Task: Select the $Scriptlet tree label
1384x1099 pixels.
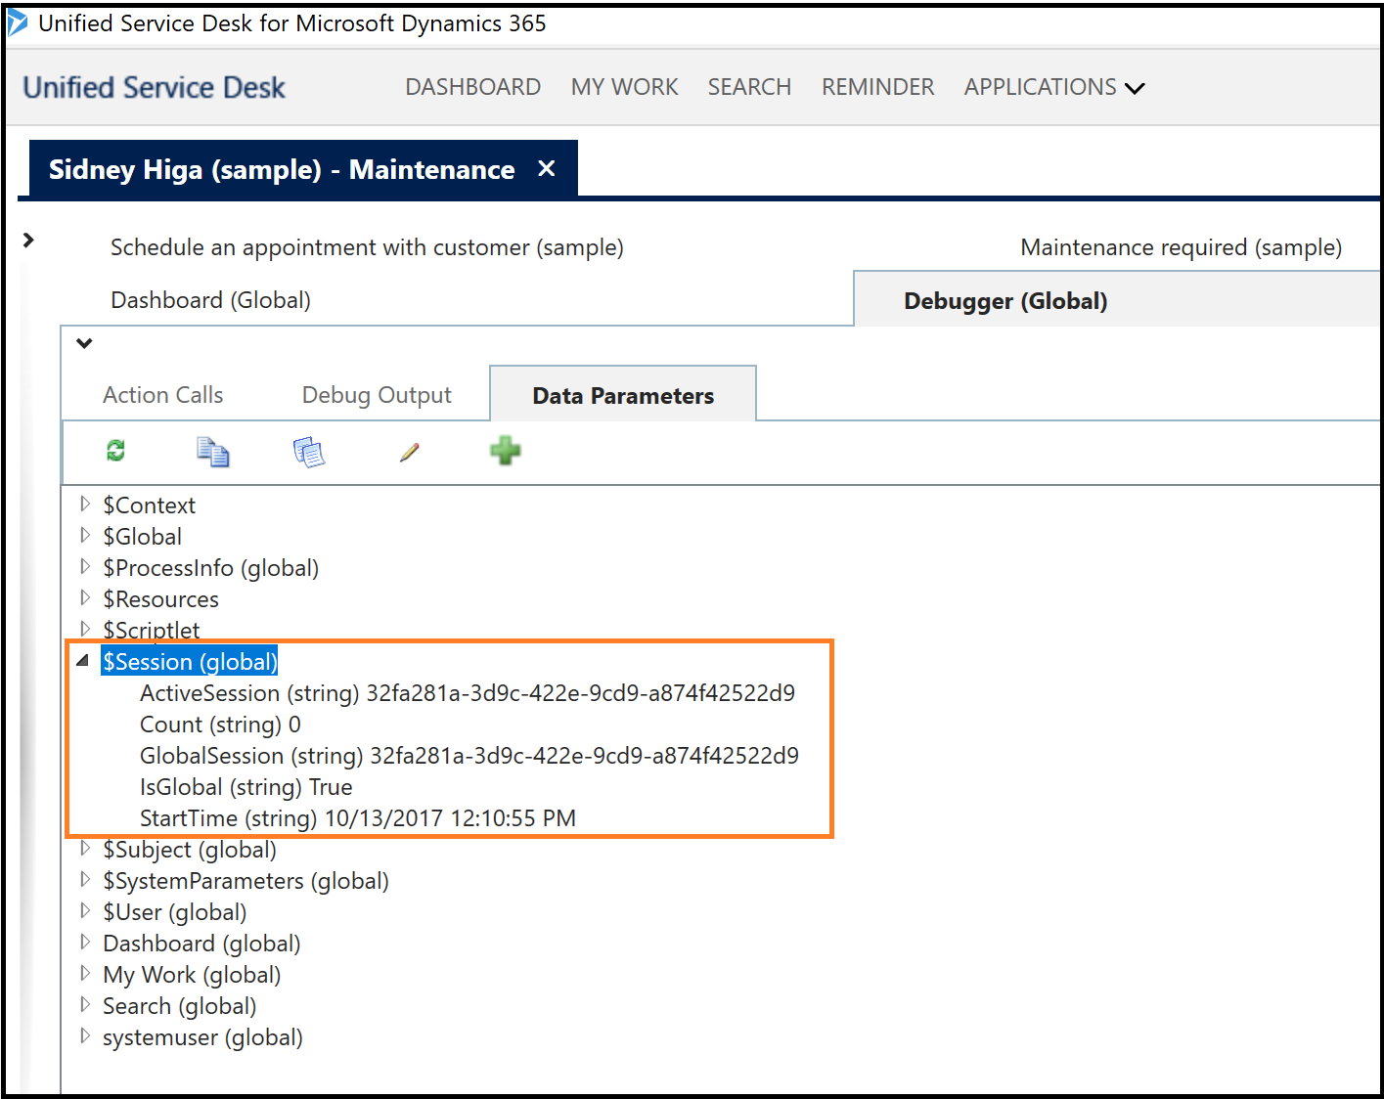Action: tap(151, 630)
